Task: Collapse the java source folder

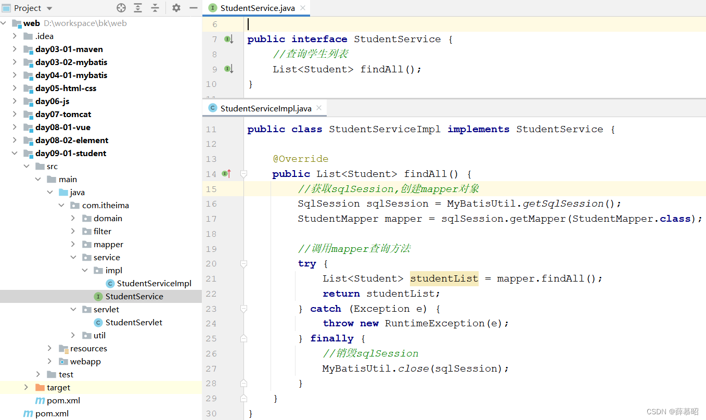Action: click(50, 192)
